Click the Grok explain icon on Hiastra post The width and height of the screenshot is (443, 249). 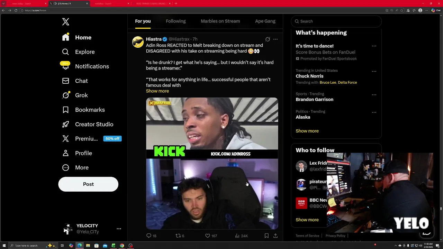coord(268,39)
